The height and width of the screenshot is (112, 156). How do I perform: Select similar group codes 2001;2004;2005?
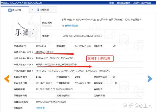(82, 36)
